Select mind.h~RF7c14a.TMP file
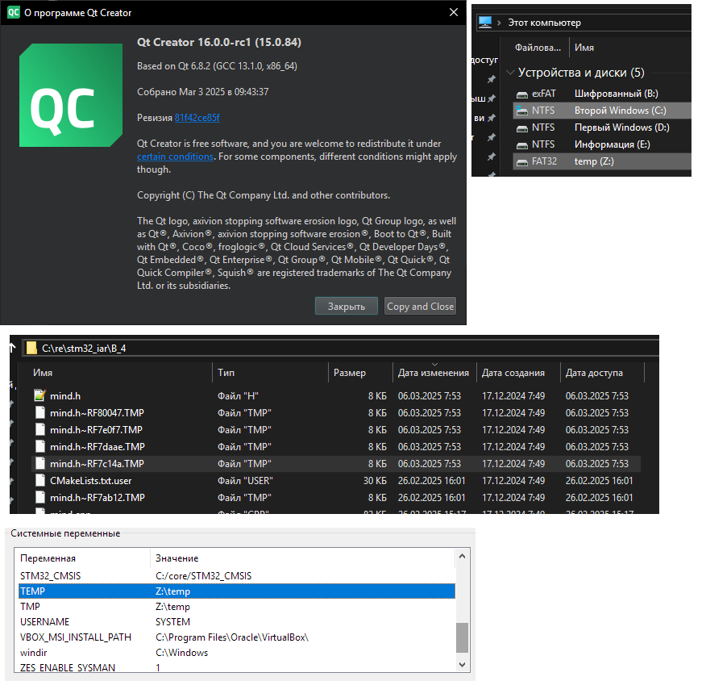This screenshot has width=706, height=681. [336, 464]
